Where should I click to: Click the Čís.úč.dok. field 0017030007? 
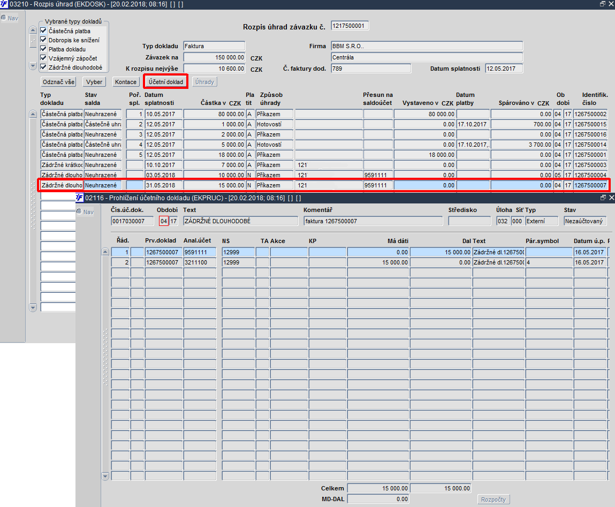click(132, 221)
